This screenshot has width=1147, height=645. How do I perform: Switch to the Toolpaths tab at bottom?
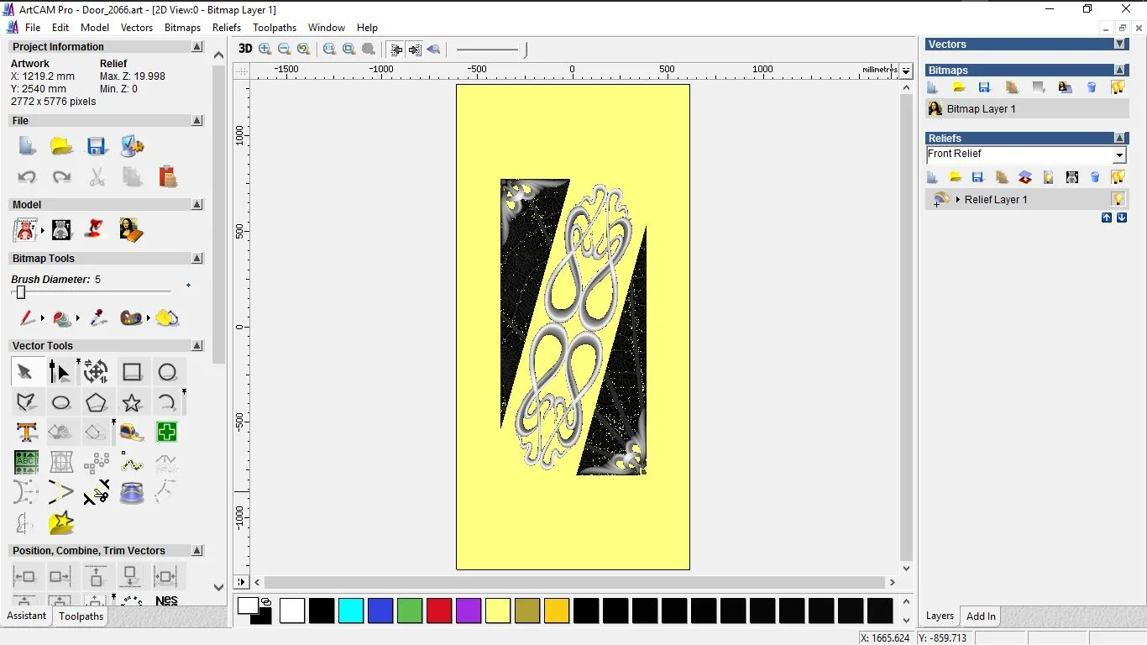tap(81, 616)
